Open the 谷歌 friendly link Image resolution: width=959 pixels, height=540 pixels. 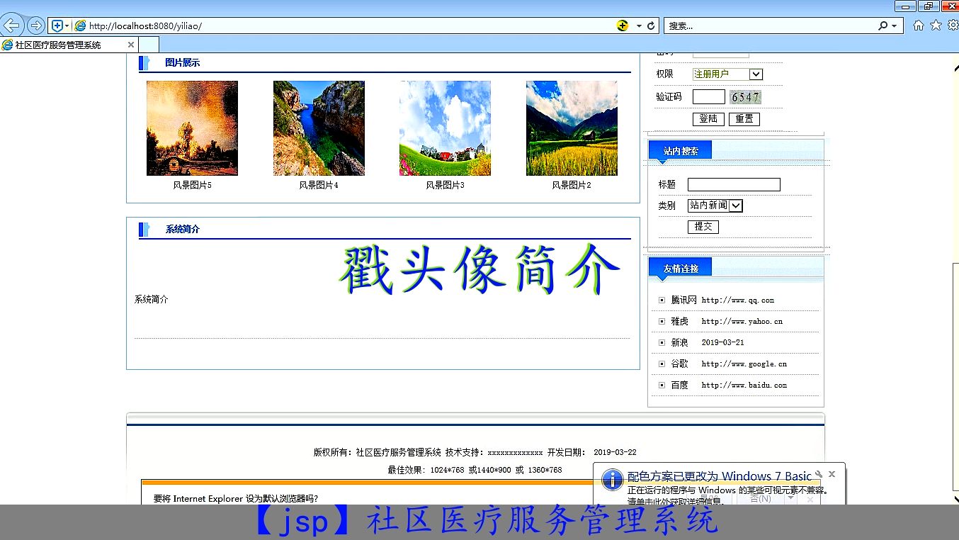(x=680, y=364)
